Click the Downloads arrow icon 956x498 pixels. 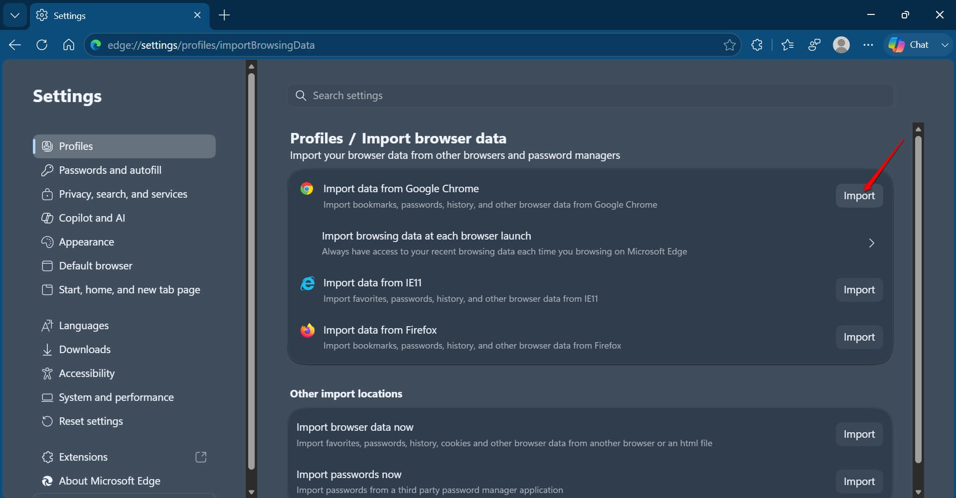click(47, 350)
